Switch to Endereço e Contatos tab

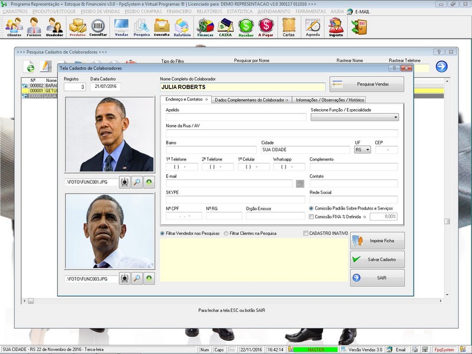186,99
